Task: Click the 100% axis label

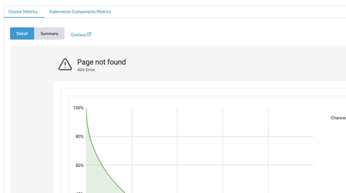Action: point(78,108)
